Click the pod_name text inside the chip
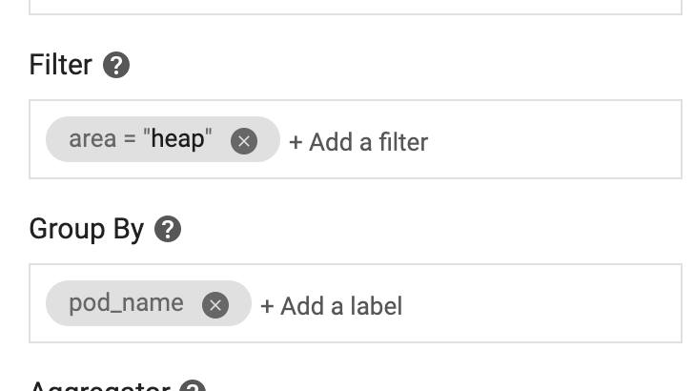This screenshot has width=694, height=391. tap(126, 303)
